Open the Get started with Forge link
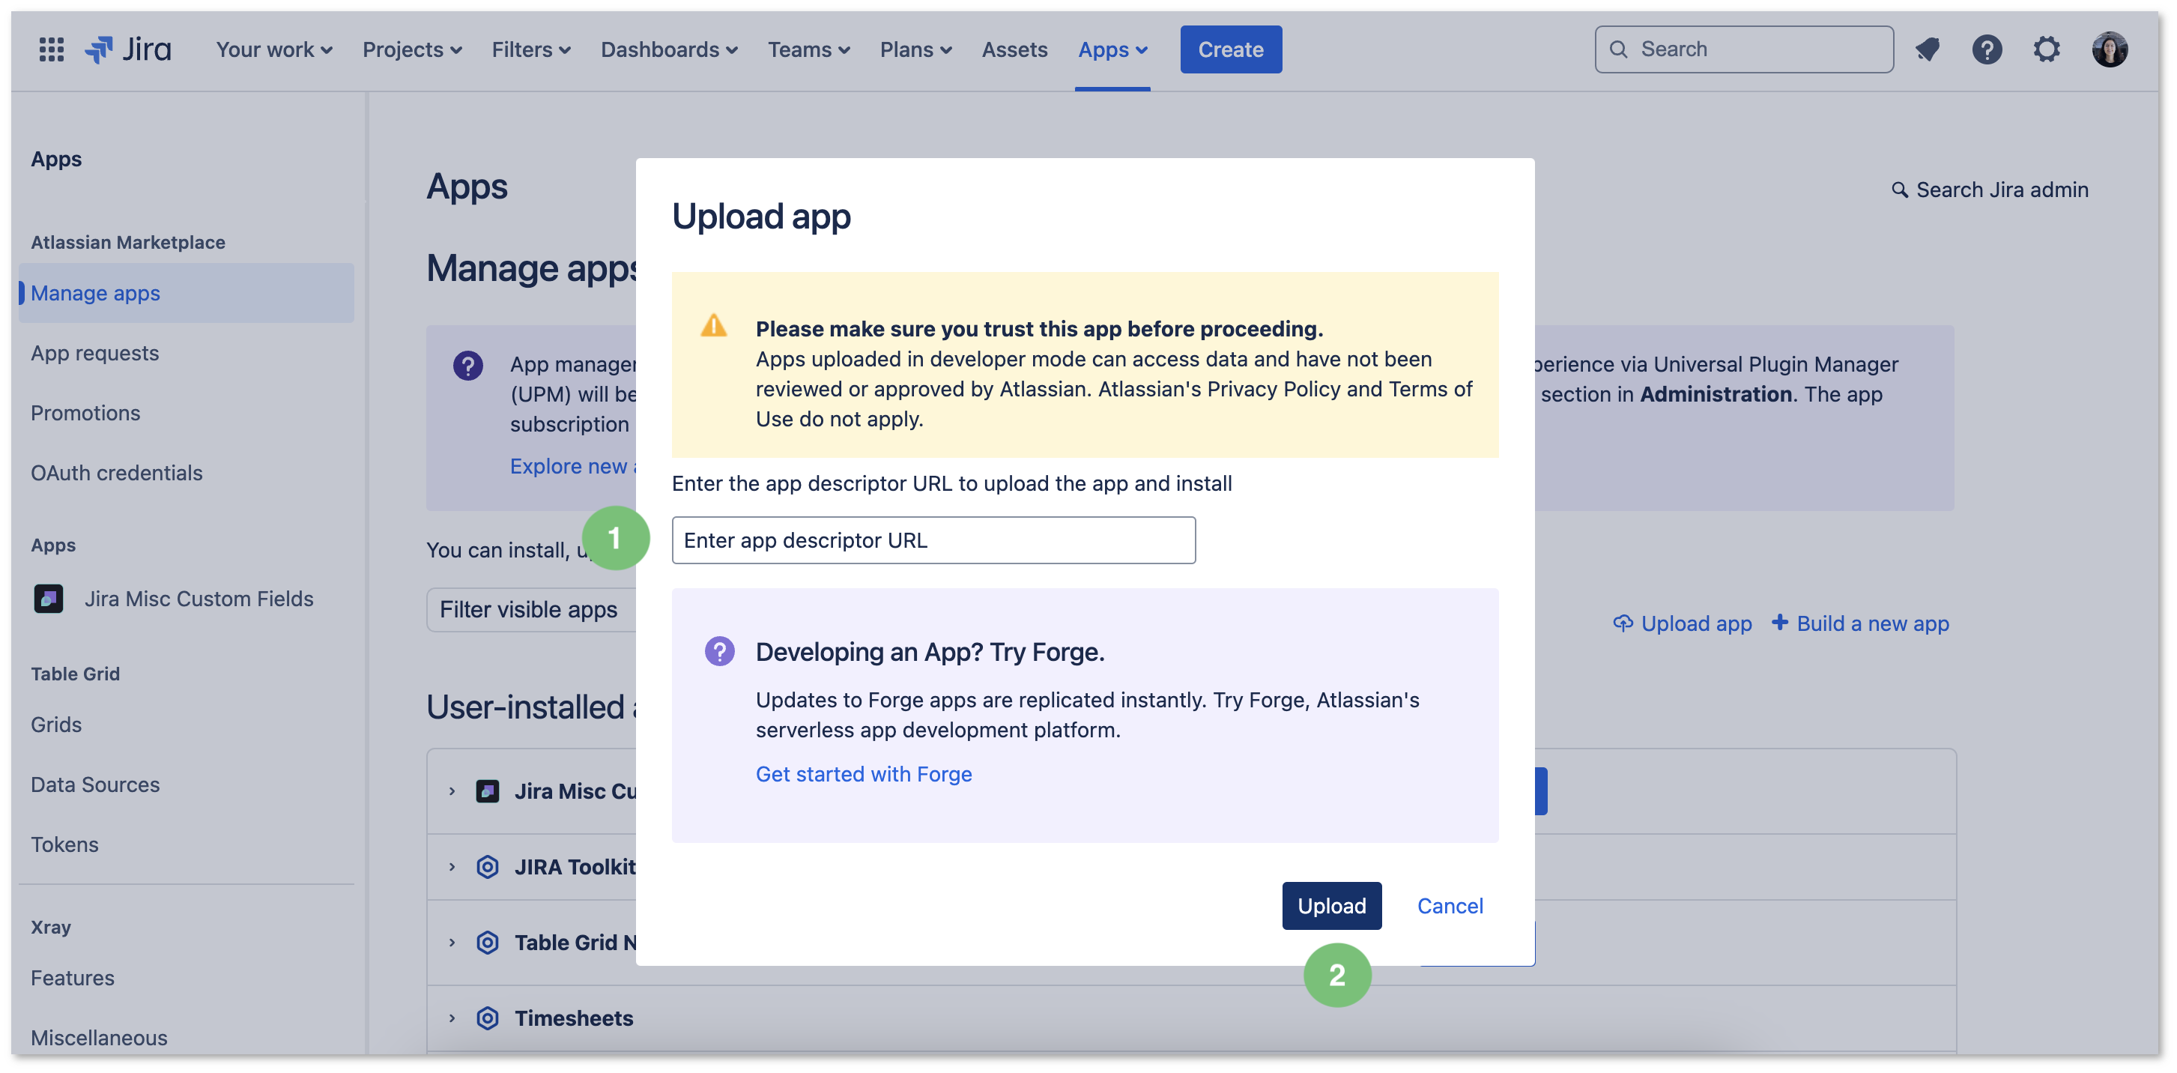This screenshot has width=2177, height=1073. tap(863, 774)
